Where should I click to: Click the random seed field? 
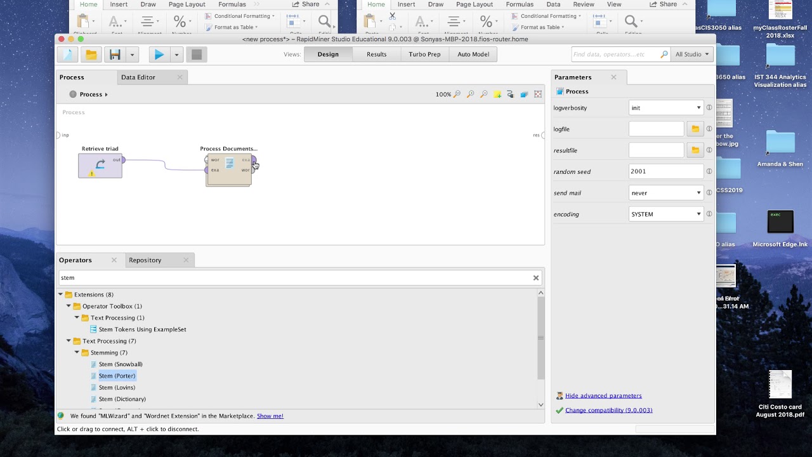point(665,171)
